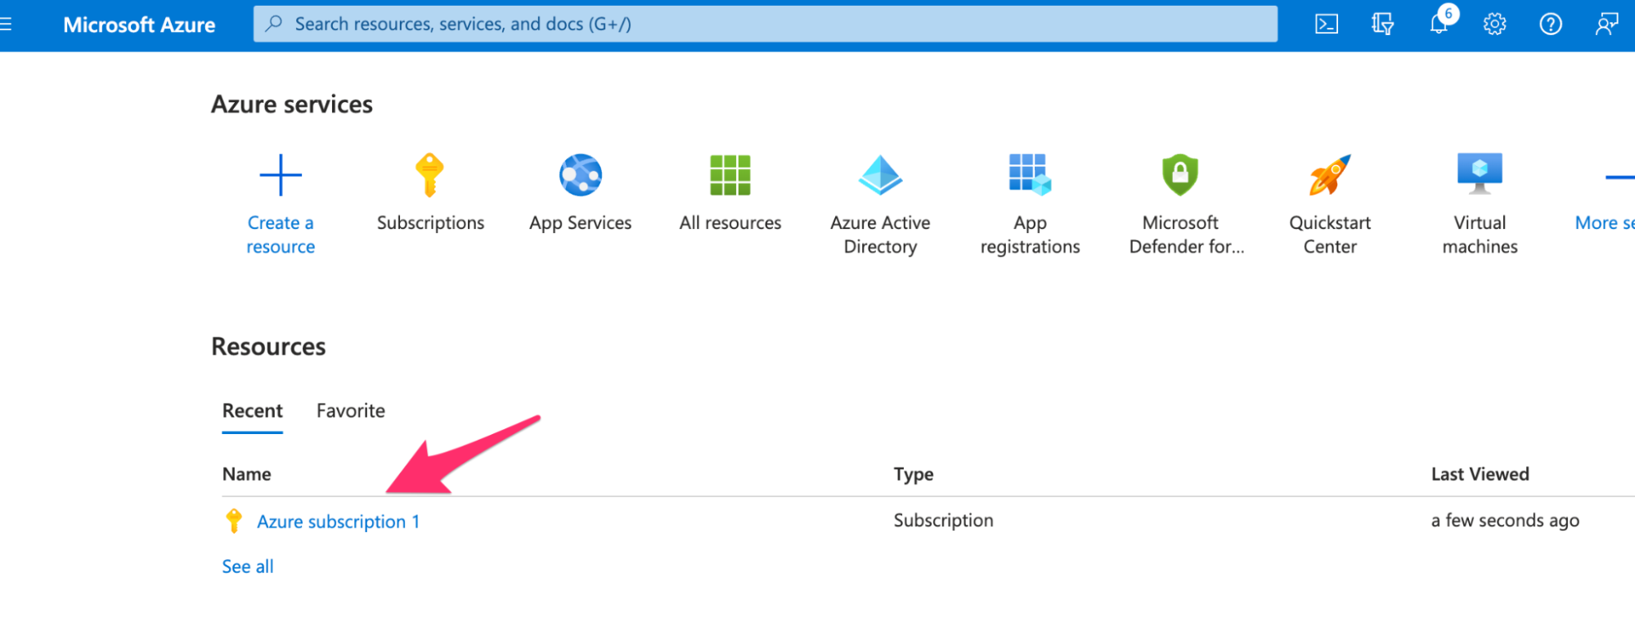Open the App Services globe icon
Screen dimensions: 1635x636
click(581, 175)
